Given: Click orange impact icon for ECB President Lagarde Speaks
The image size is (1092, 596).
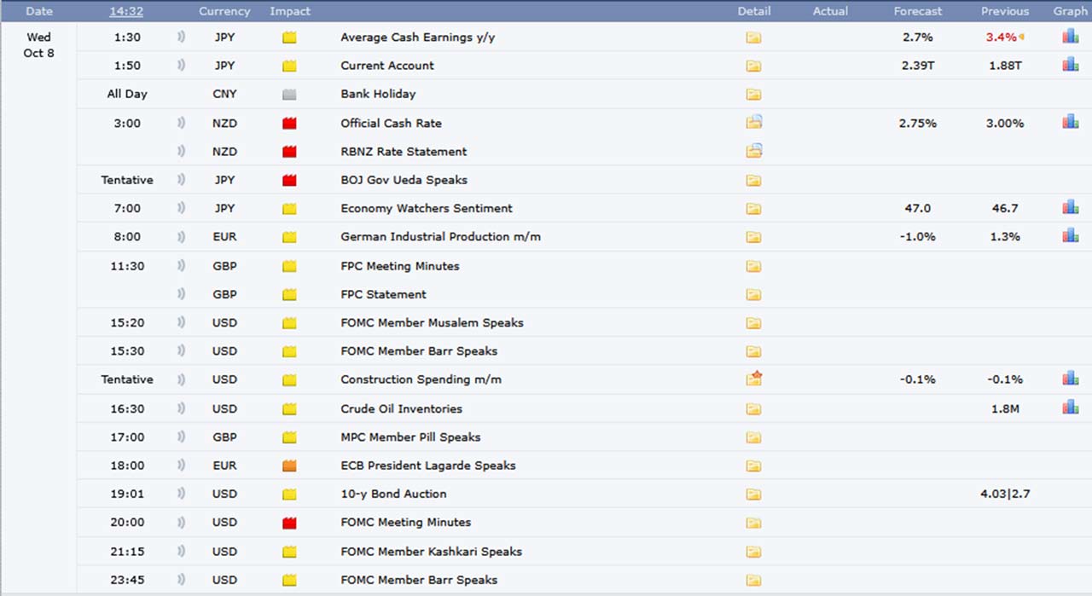Looking at the screenshot, I should pyautogui.click(x=289, y=466).
